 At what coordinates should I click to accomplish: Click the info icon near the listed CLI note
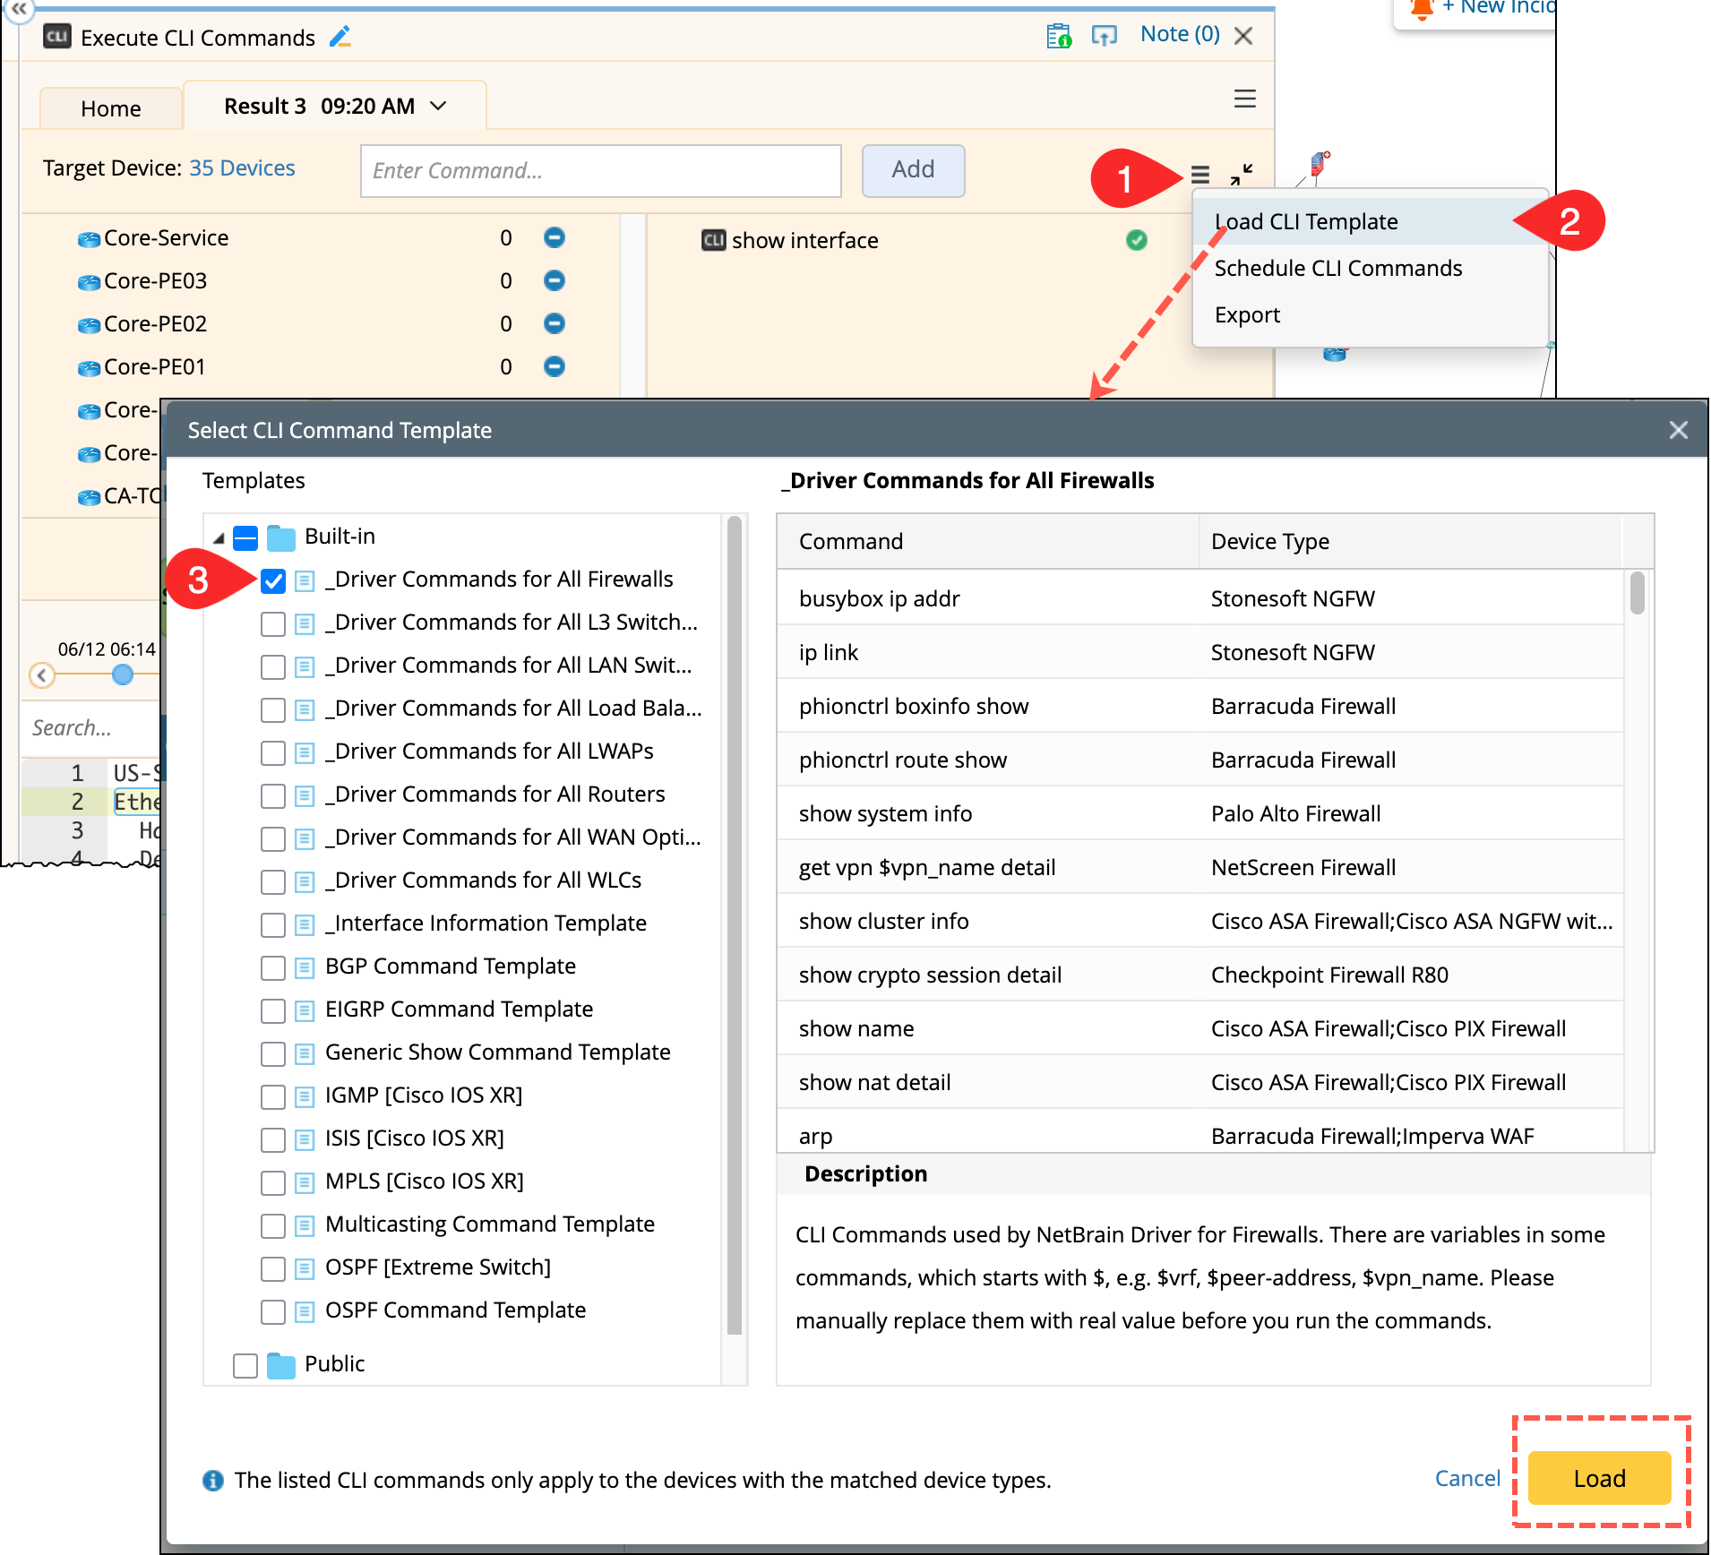click(x=212, y=1480)
